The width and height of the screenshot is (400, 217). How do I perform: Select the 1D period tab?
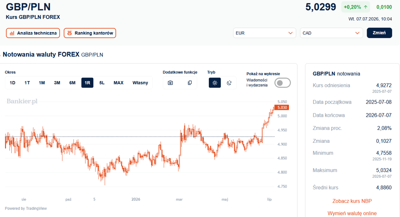(13, 83)
